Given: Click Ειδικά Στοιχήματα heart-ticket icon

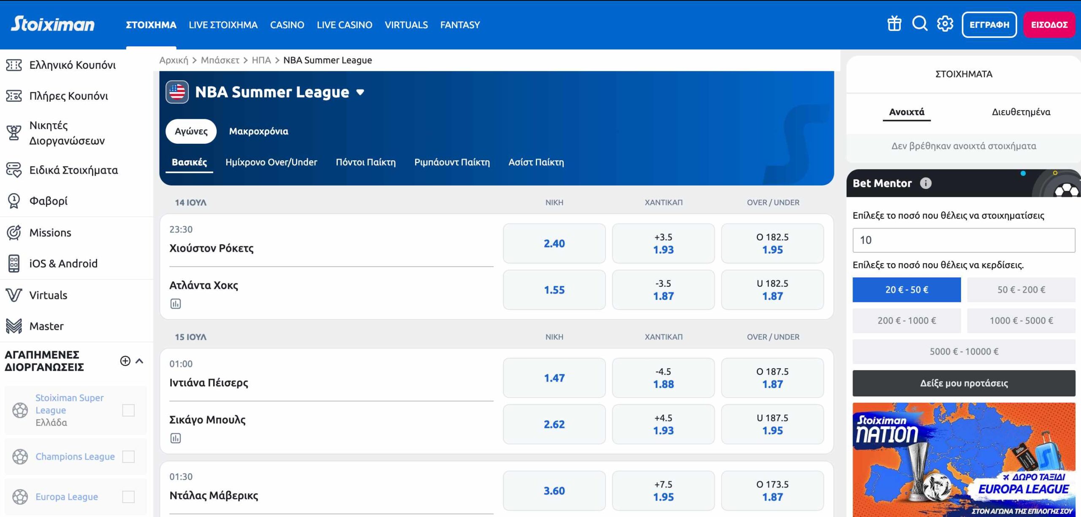Looking at the screenshot, I should (x=14, y=170).
